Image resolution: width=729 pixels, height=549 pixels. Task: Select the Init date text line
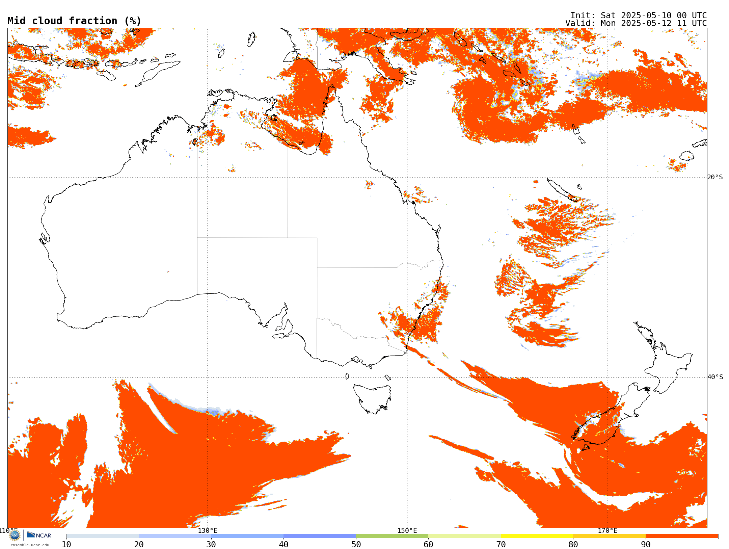pos(639,16)
